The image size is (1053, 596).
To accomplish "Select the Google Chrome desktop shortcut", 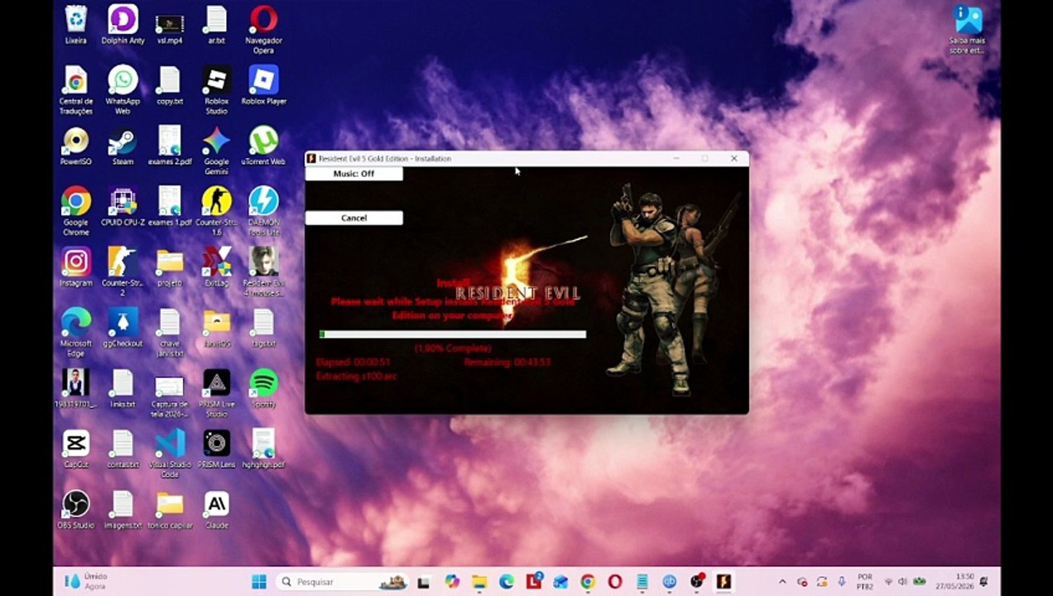I will [76, 211].
